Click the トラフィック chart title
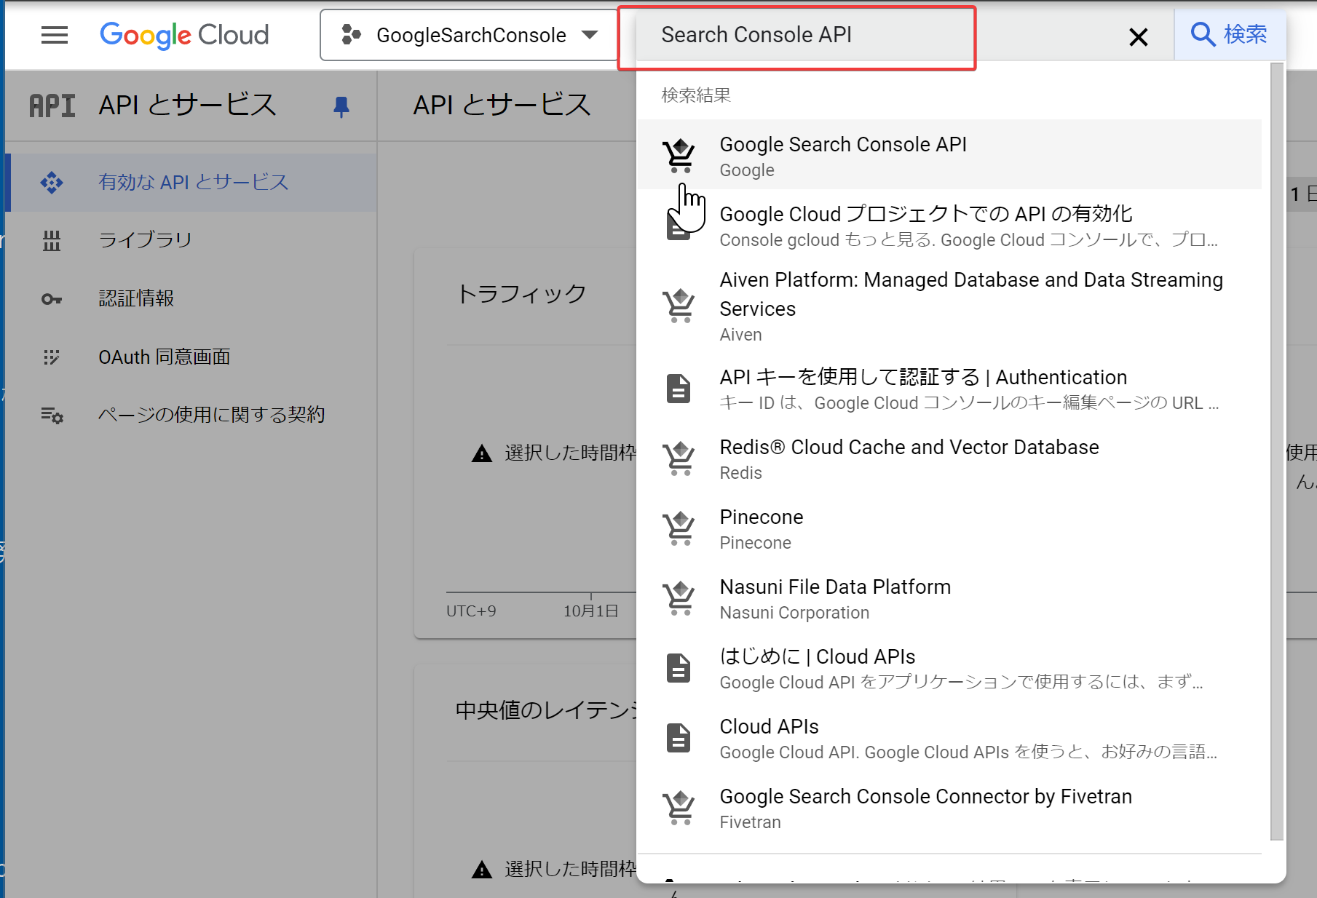 (x=521, y=294)
